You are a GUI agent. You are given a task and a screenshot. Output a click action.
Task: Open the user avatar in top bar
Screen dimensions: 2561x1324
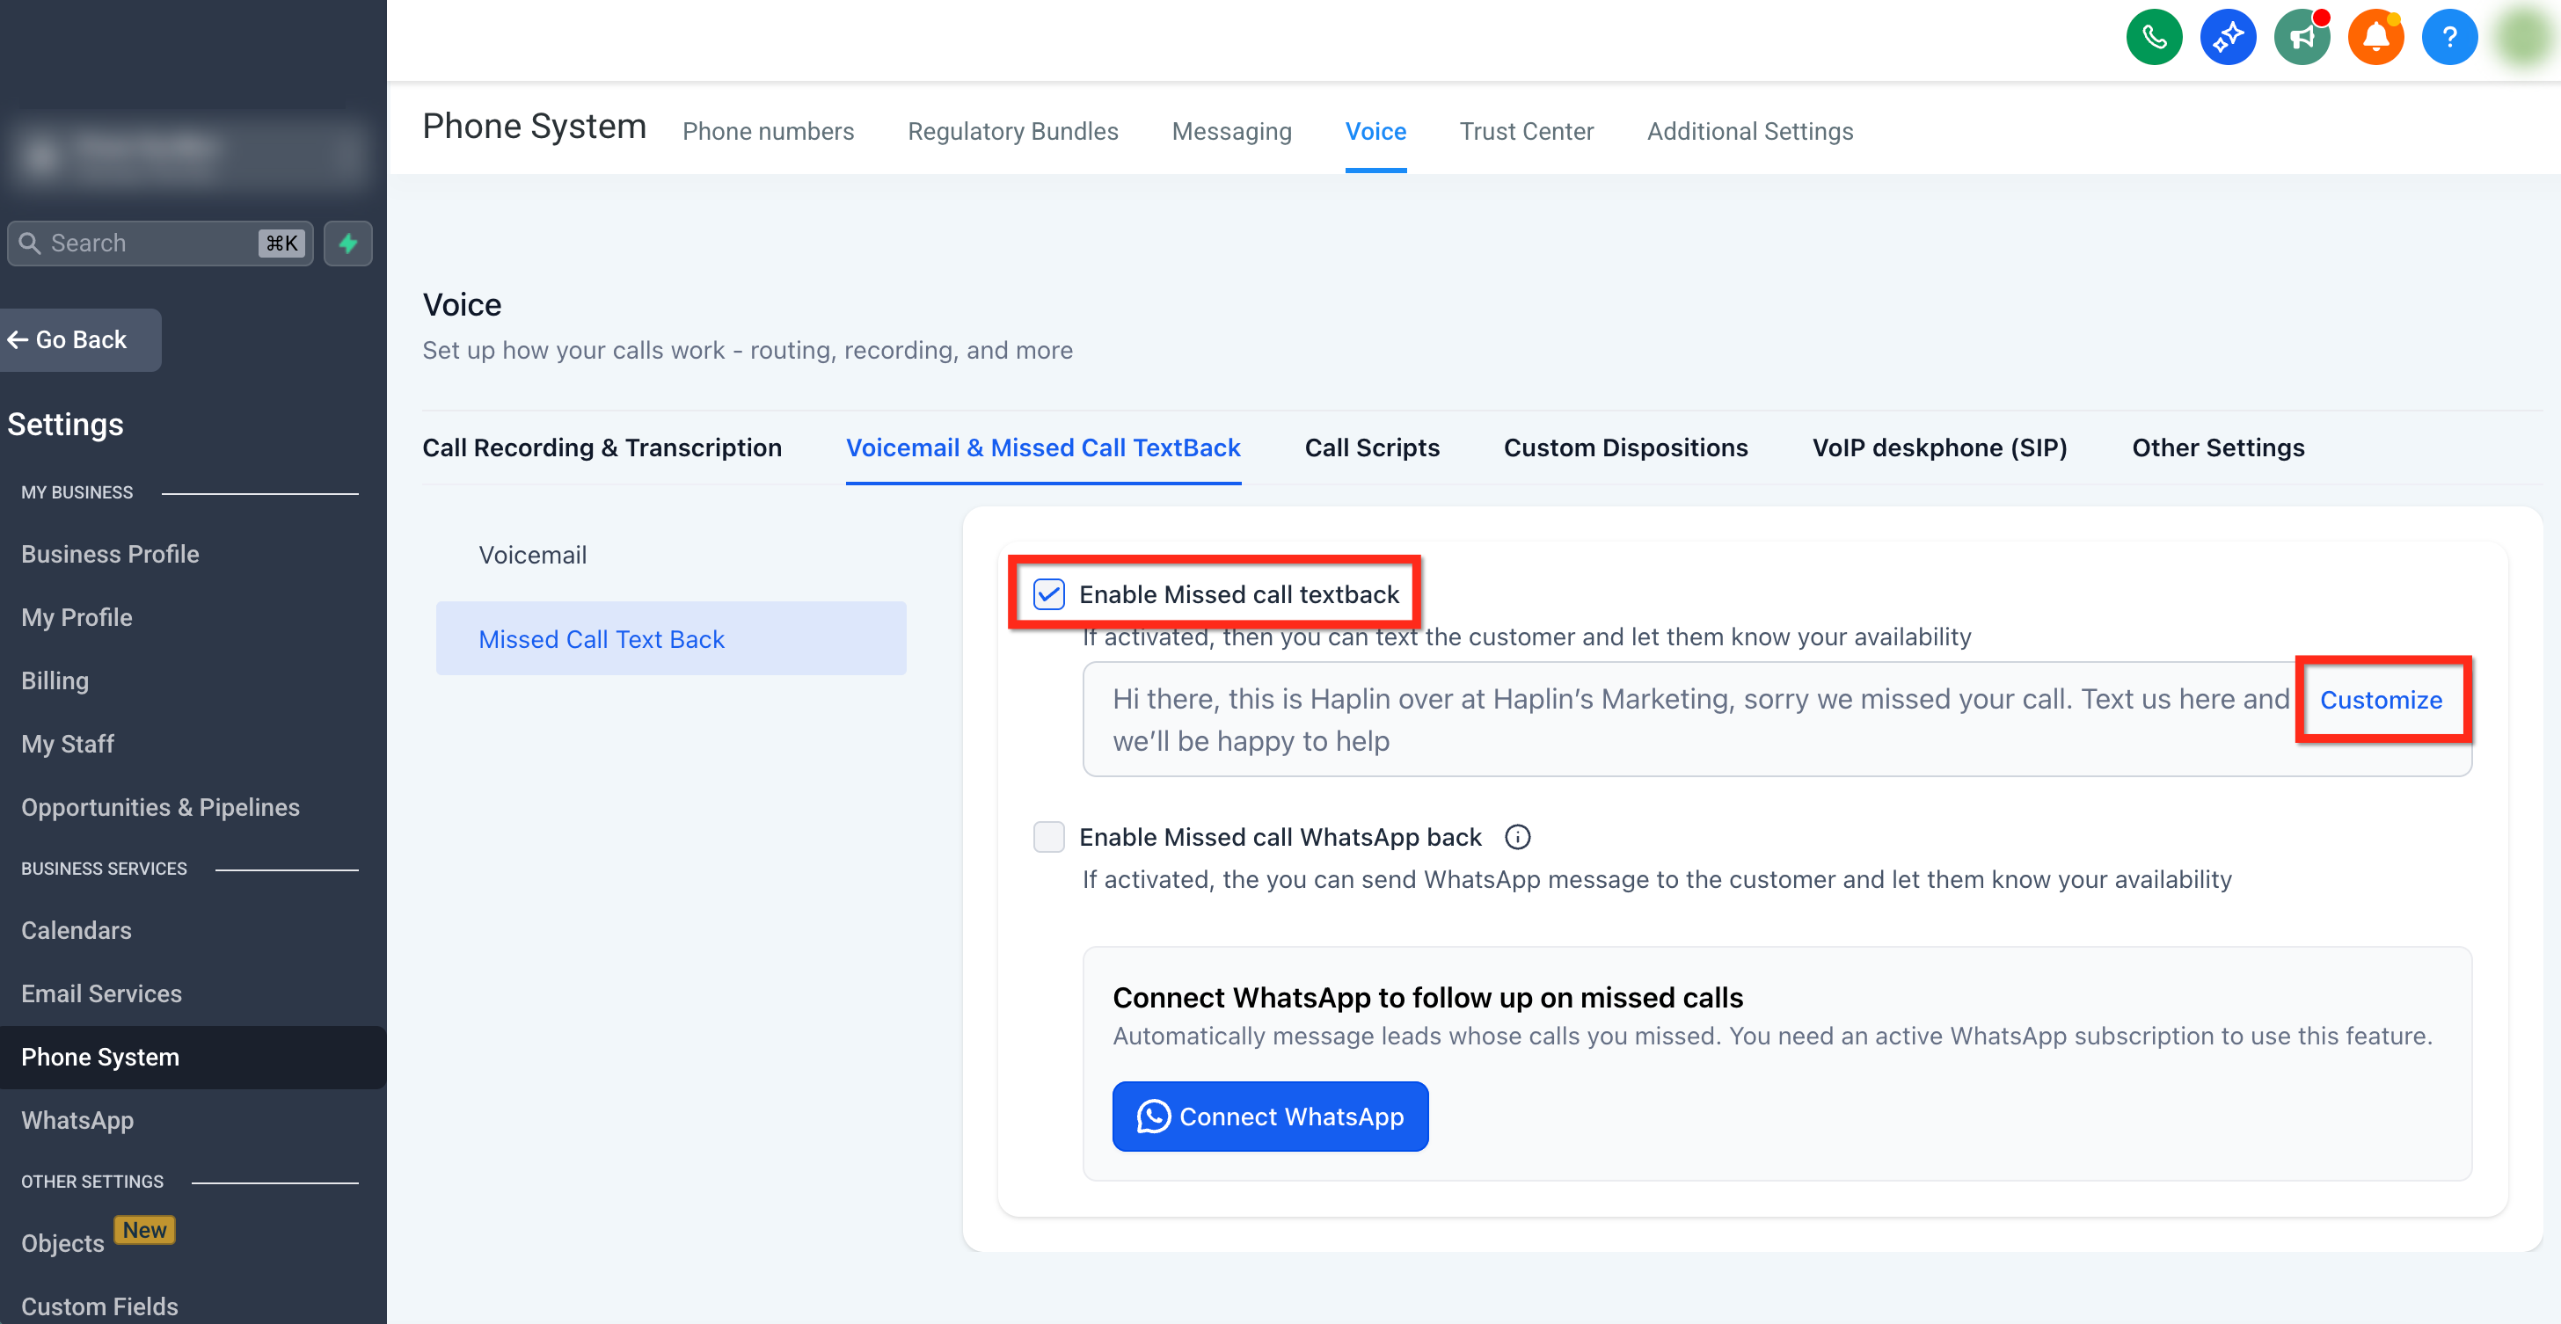[2523, 38]
